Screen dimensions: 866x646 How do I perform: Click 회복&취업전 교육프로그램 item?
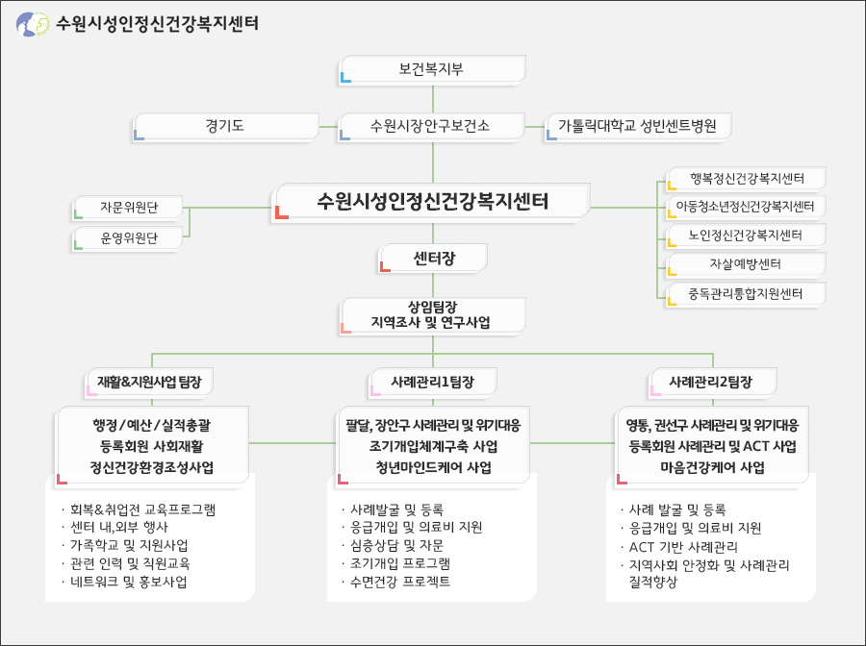click(x=142, y=509)
